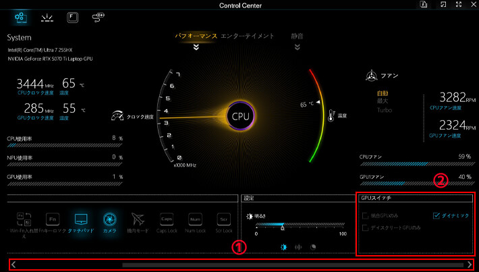Open the System monitoring tab icon
The width and height of the screenshot is (479, 272).
pyautogui.click(x=21, y=16)
